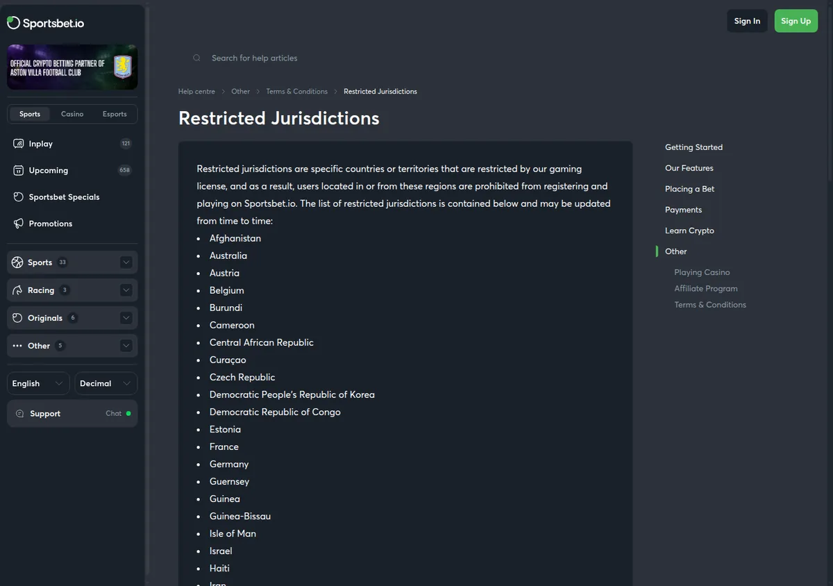Select the Other help section

pyautogui.click(x=675, y=251)
